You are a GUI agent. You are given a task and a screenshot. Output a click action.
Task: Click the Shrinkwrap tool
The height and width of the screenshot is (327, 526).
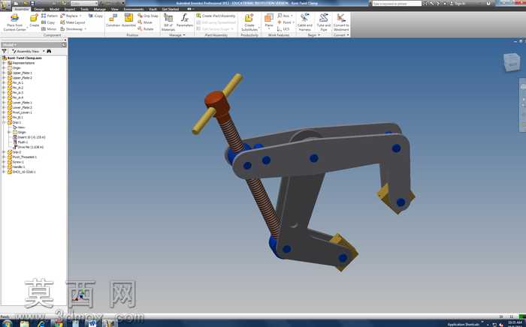[x=72, y=29]
